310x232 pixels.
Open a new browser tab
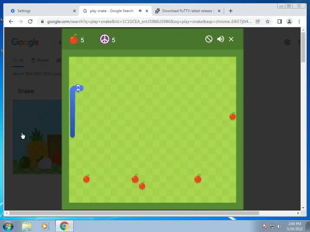[x=230, y=11]
